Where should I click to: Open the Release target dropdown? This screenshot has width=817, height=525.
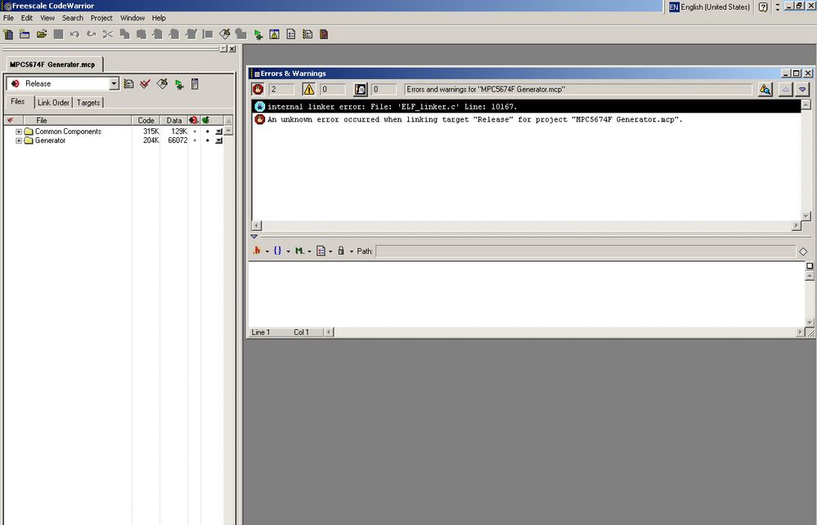tap(114, 84)
